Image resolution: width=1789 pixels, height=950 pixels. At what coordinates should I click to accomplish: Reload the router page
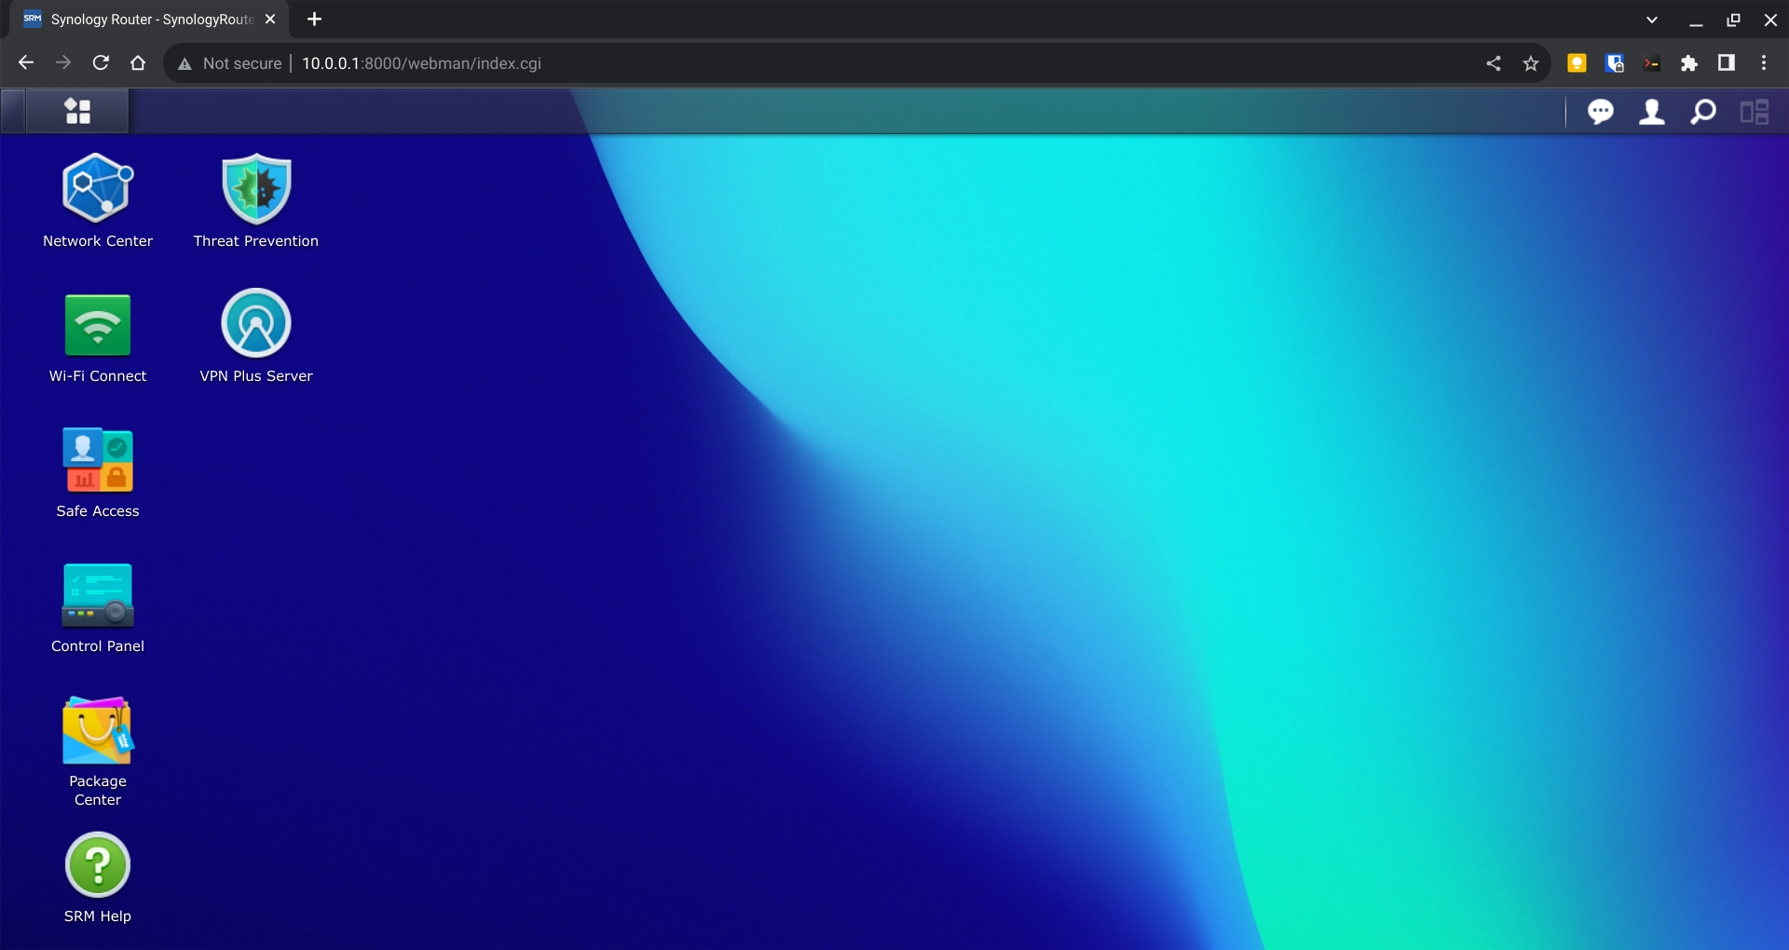(x=101, y=62)
